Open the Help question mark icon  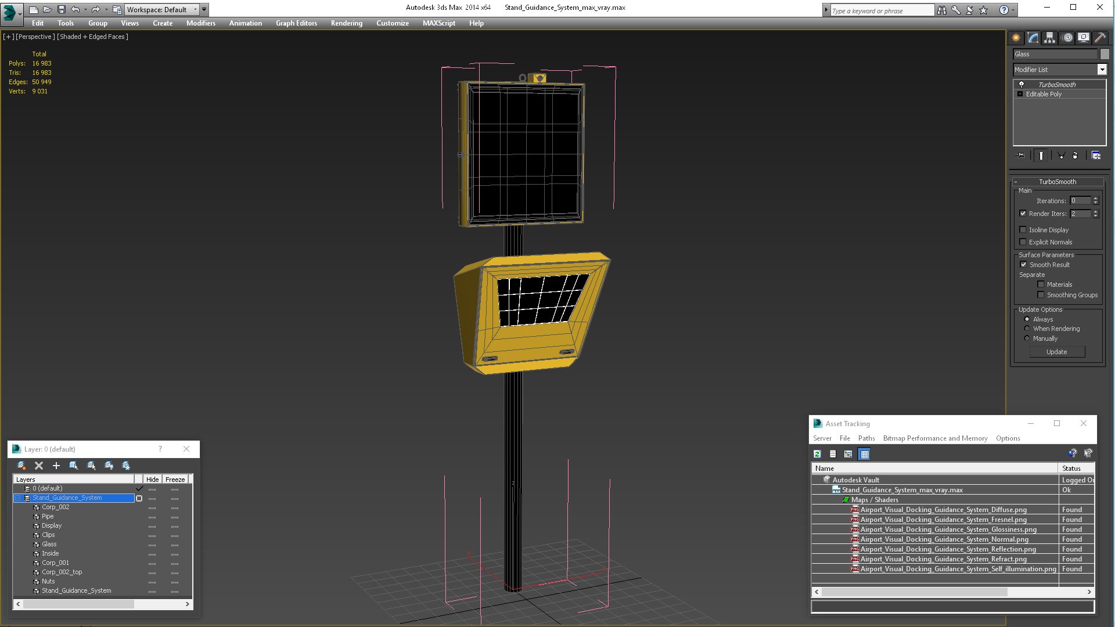click(1003, 10)
